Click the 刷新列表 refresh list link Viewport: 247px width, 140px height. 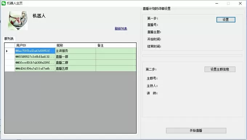coord(121,29)
